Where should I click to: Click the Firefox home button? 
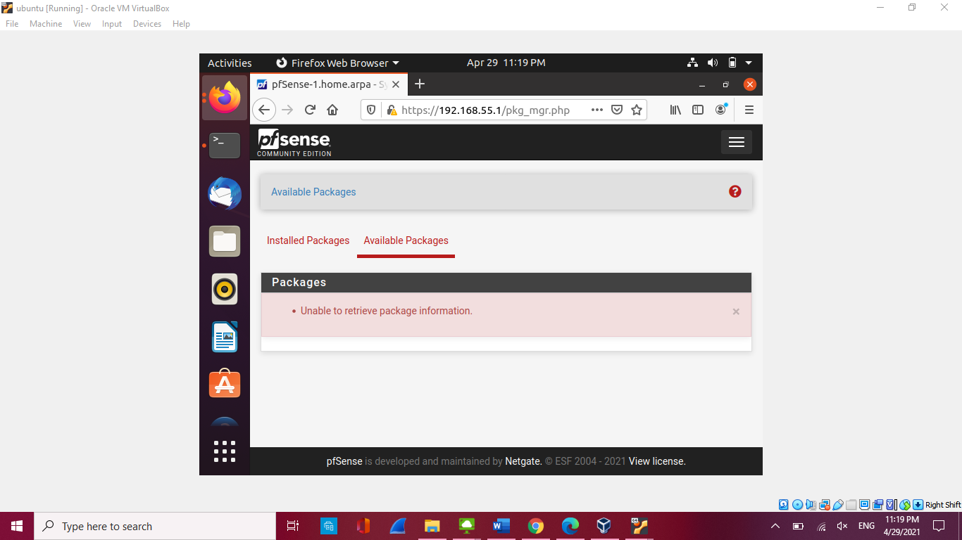(x=332, y=110)
